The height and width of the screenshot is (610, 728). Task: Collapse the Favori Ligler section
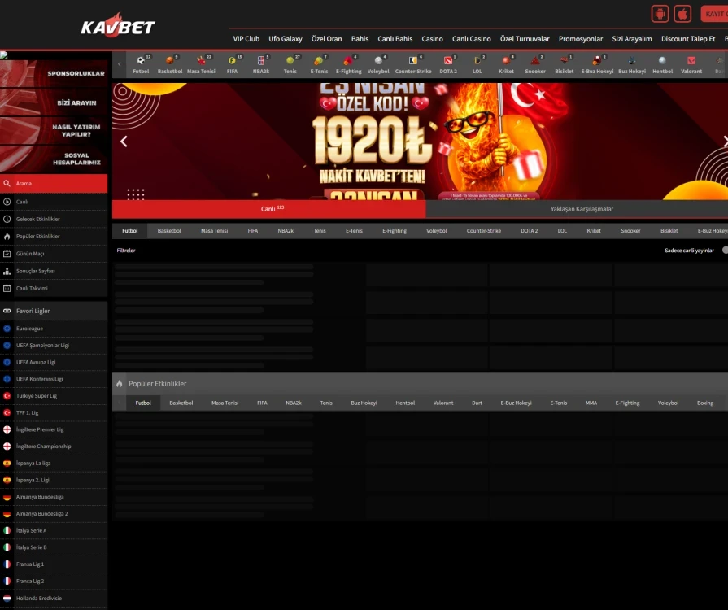tap(54, 311)
